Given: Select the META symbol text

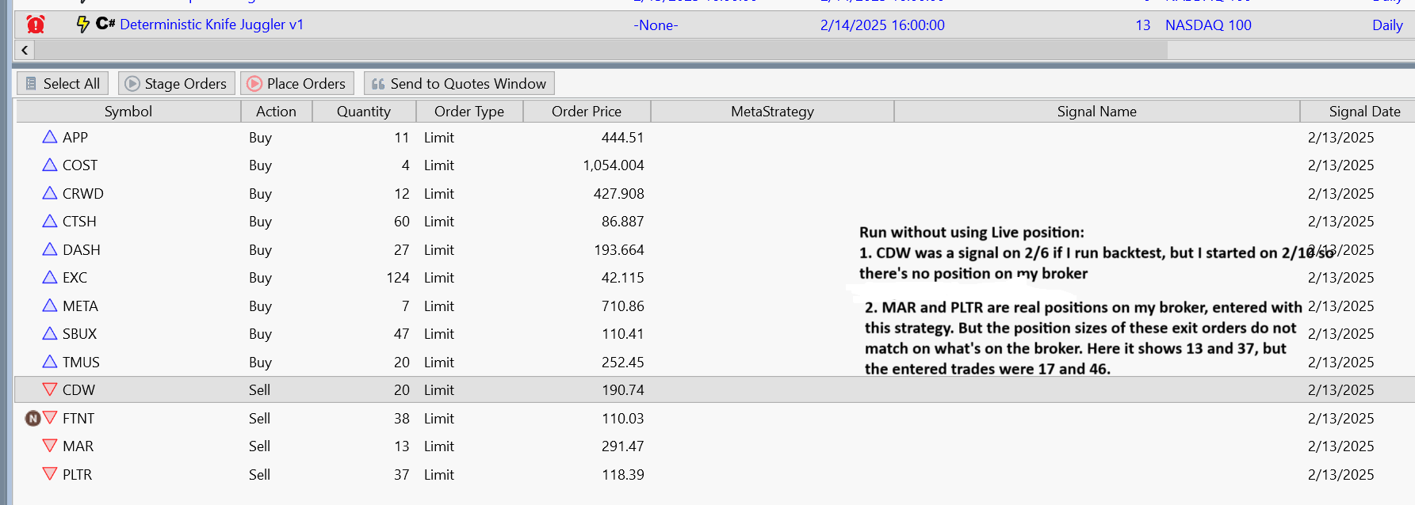Looking at the screenshot, I should pos(81,306).
